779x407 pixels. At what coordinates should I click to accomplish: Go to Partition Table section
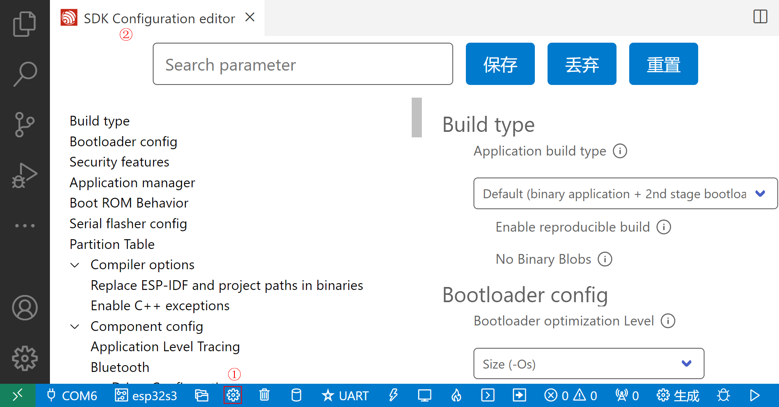point(112,244)
